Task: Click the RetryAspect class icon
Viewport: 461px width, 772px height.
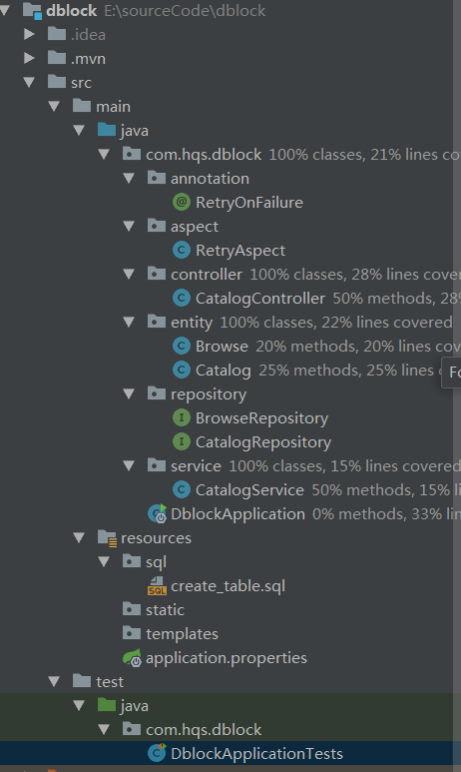Action: (x=182, y=250)
